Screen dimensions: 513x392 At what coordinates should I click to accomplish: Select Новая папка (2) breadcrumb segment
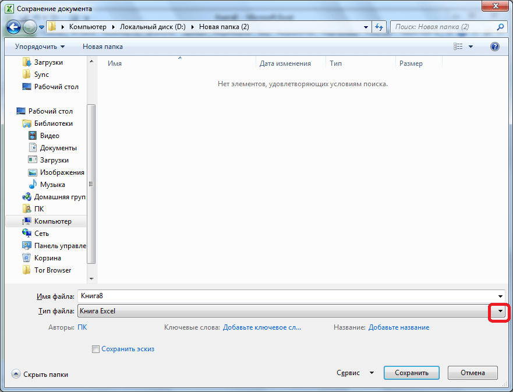point(224,27)
